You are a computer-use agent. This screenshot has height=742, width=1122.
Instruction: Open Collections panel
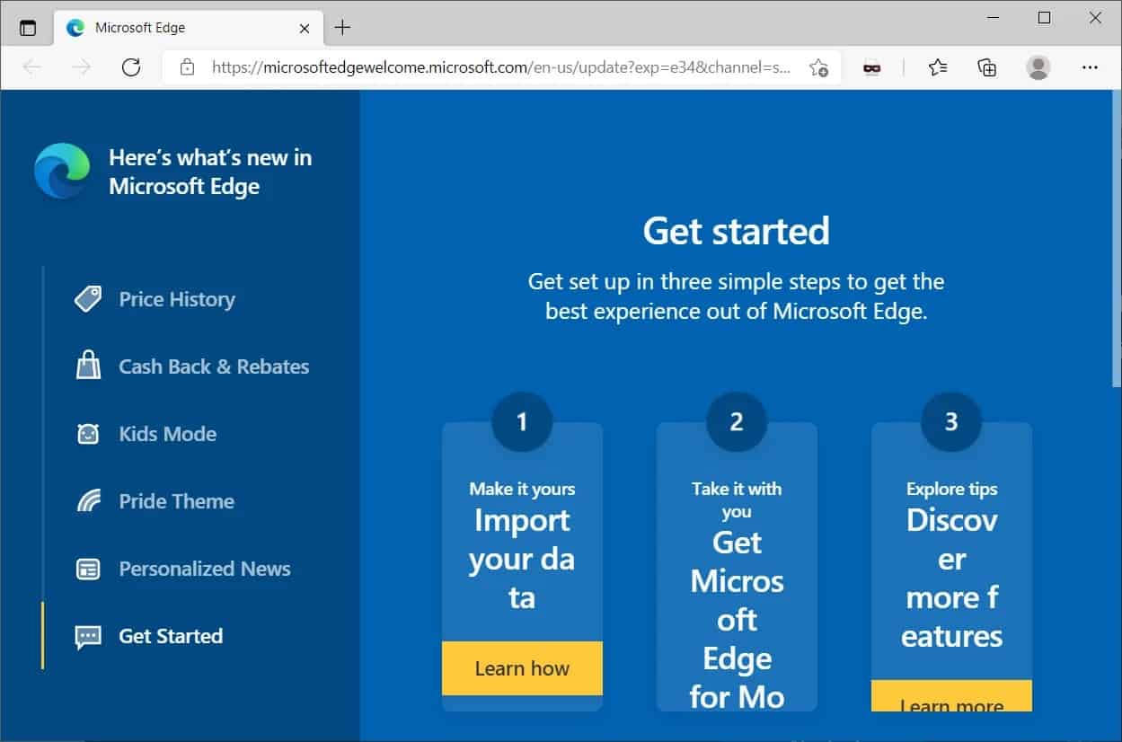point(987,67)
